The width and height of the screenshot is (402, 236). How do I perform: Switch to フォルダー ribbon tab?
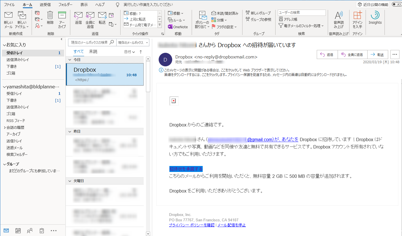click(65, 5)
